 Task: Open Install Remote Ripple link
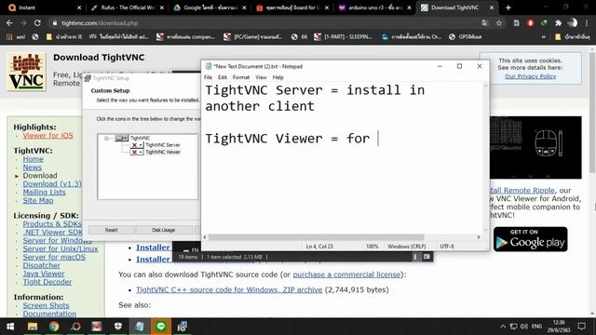coord(521,190)
